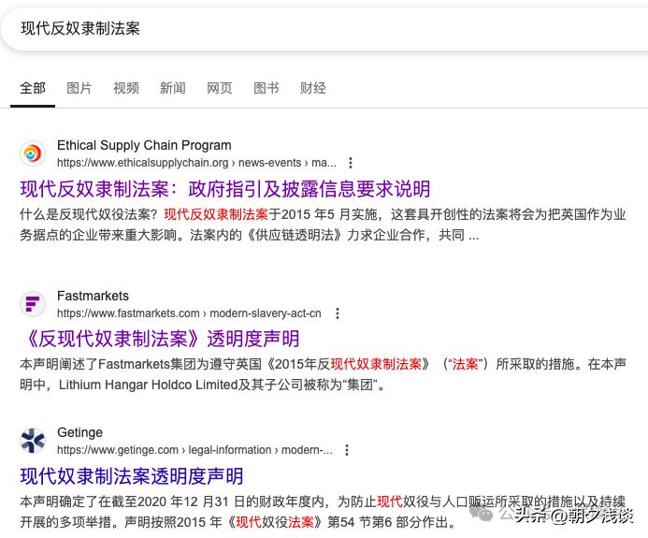
Task: Open the 网页 tab
Action: pyautogui.click(x=220, y=88)
